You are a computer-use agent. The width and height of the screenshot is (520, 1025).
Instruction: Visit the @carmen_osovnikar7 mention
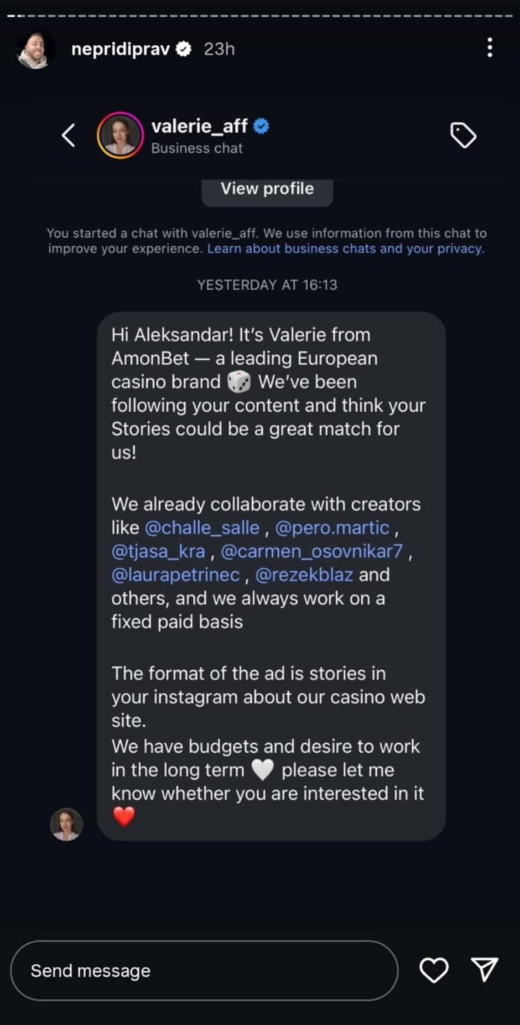[311, 551]
